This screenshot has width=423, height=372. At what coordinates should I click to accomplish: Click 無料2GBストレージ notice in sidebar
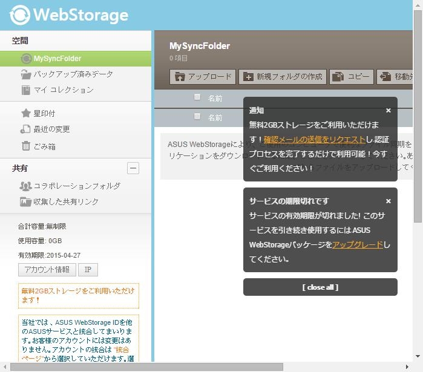pyautogui.click(x=79, y=295)
